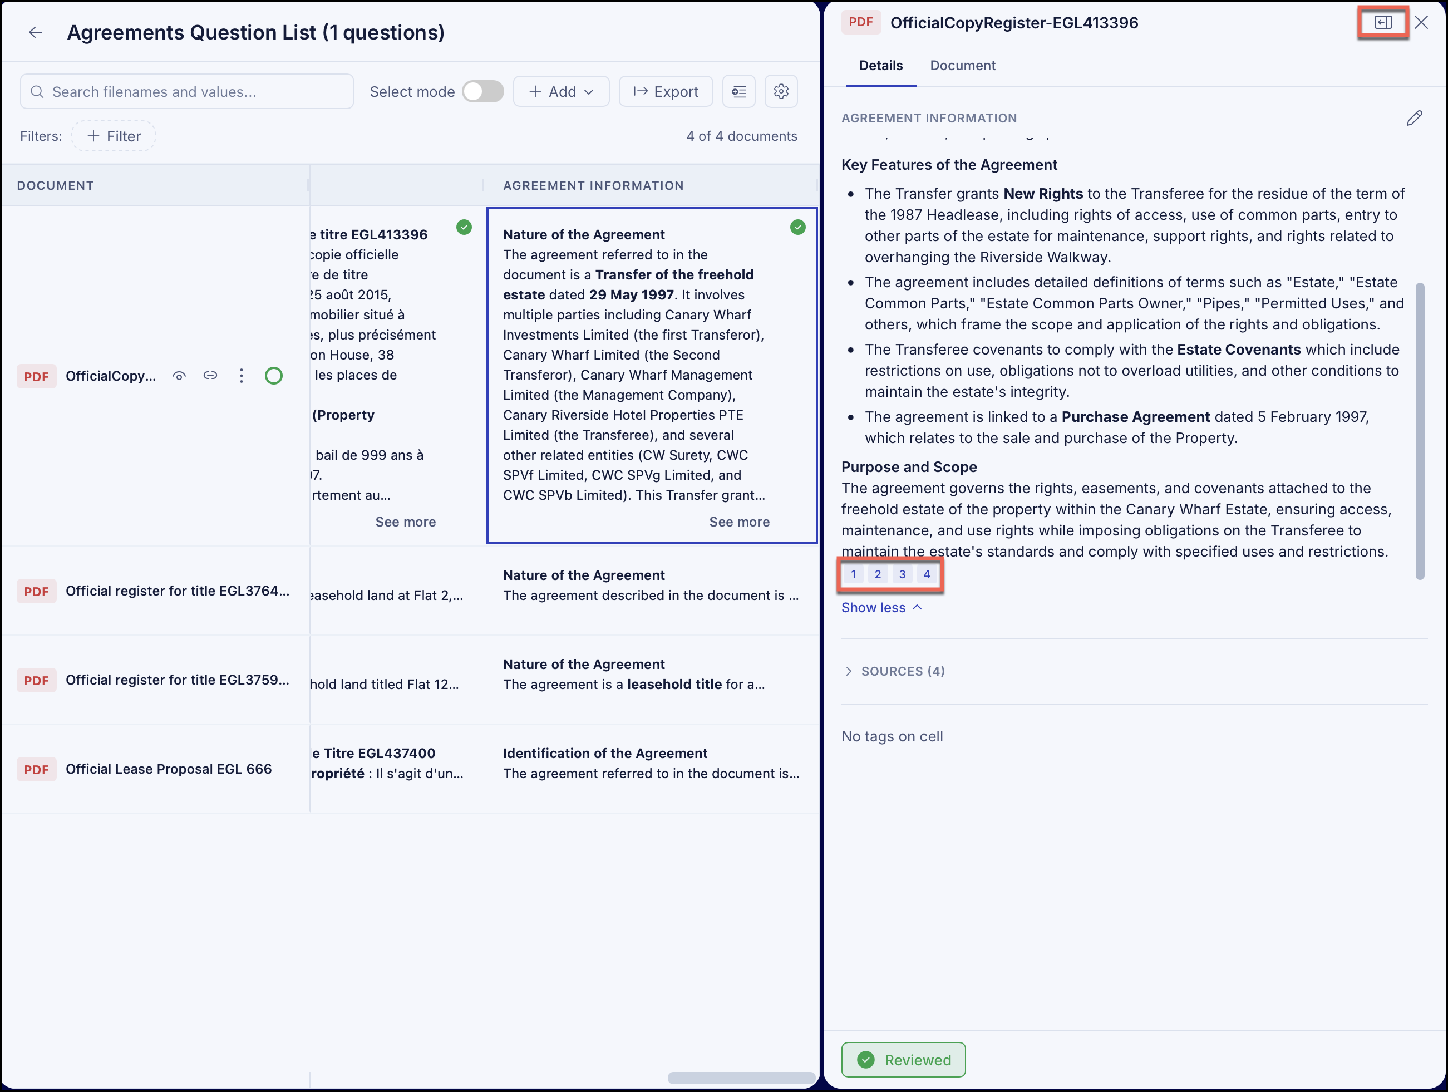Expand Agreement Information cell with See more
Viewport: 1448px width, 1092px height.
pos(739,522)
